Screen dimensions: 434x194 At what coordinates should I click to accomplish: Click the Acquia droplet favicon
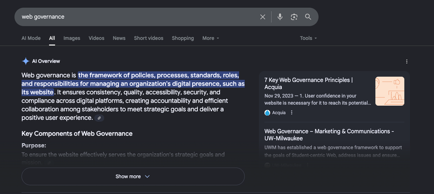click(x=267, y=113)
